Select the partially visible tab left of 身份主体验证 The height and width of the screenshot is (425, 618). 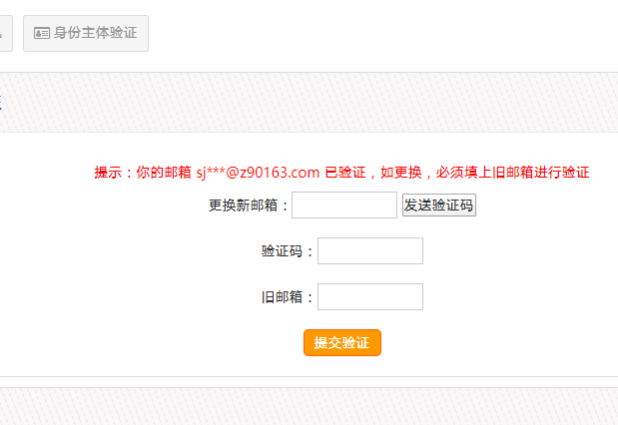[x=5, y=33]
